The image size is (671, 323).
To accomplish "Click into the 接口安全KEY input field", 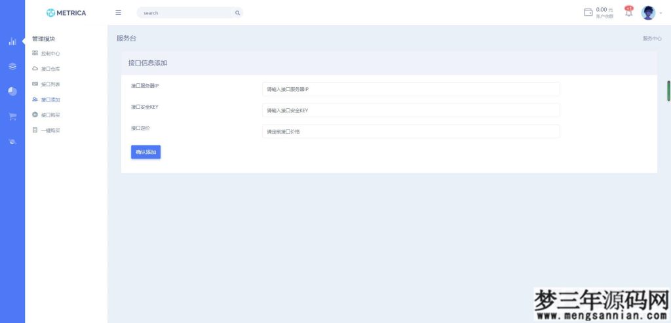I will (410, 110).
